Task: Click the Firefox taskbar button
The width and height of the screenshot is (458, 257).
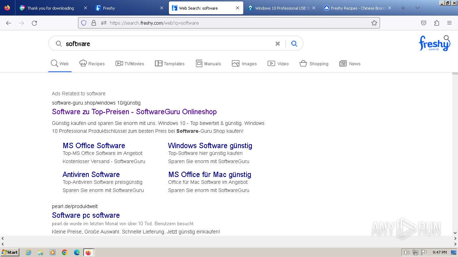Action: click(x=89, y=252)
